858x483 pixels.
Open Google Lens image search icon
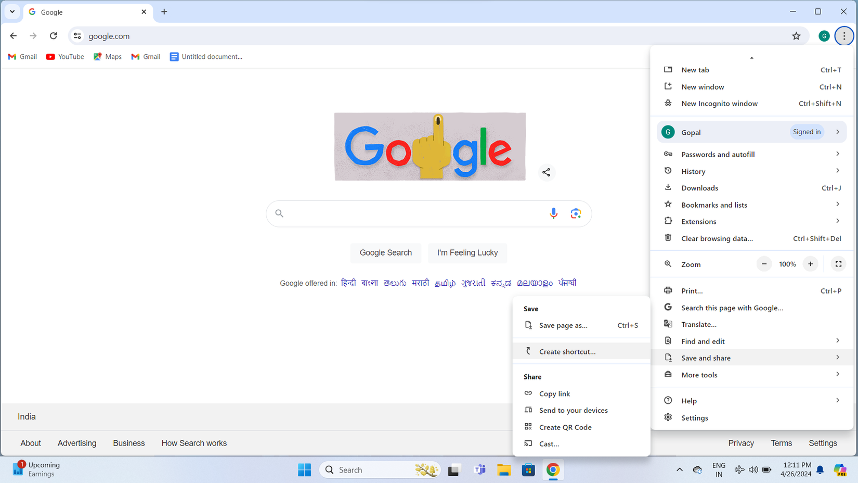pos(576,213)
